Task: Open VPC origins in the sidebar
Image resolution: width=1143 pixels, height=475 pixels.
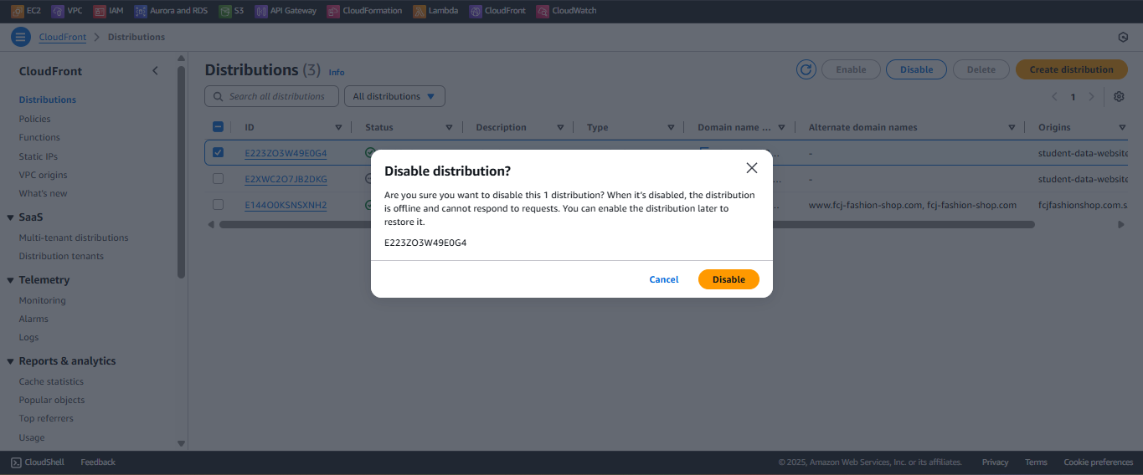Action: tap(44, 175)
